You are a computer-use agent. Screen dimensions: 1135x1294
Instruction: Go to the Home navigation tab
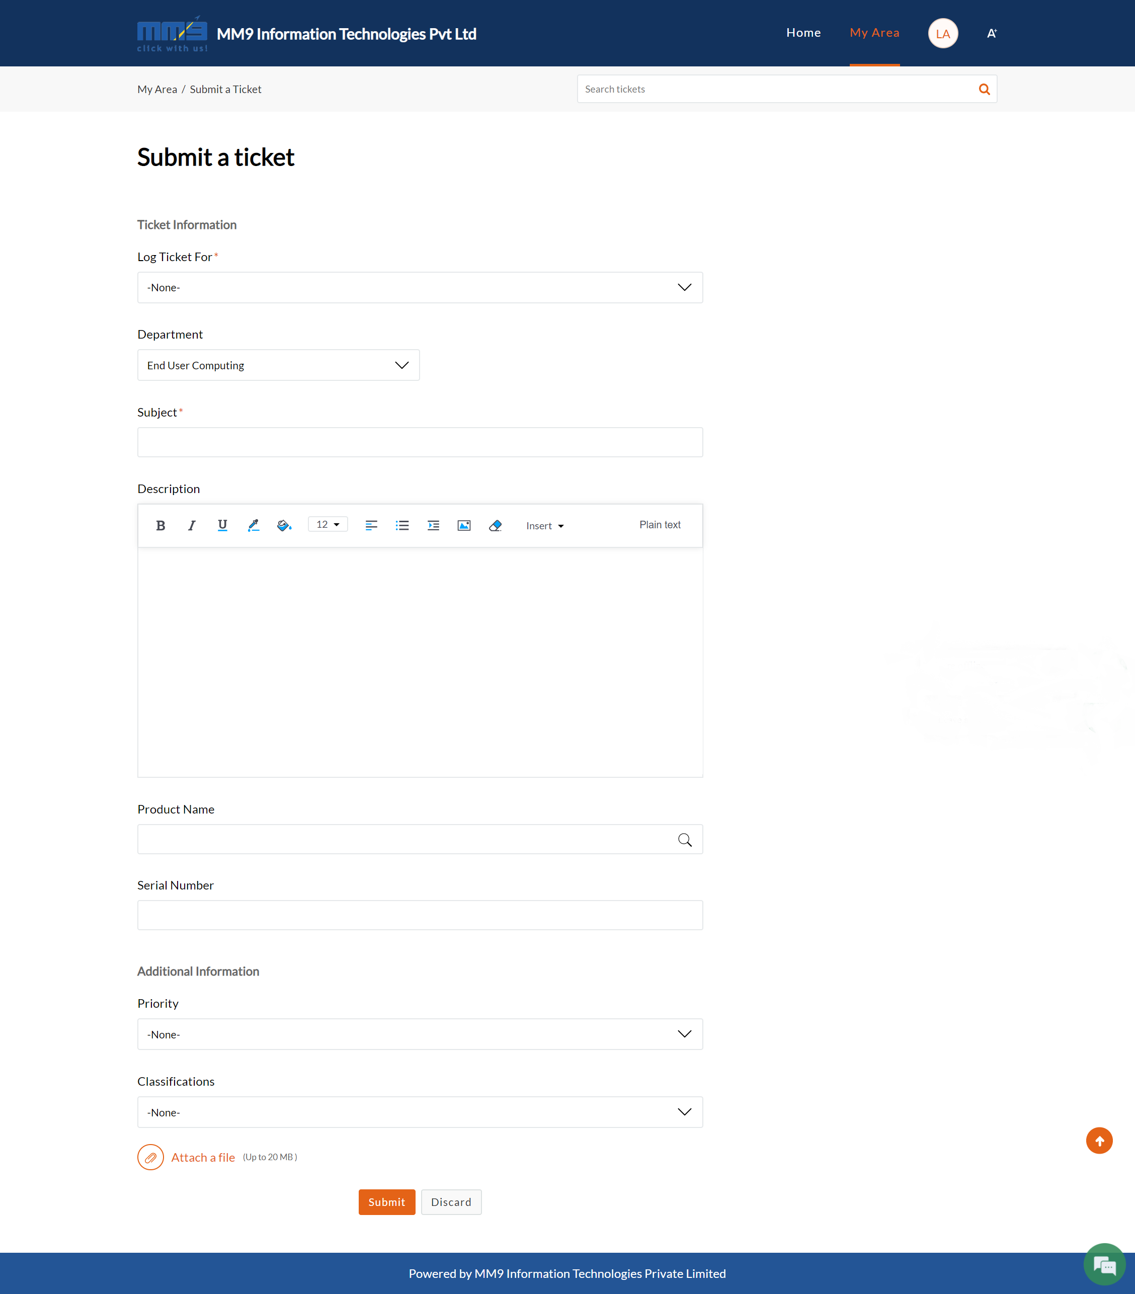point(803,33)
